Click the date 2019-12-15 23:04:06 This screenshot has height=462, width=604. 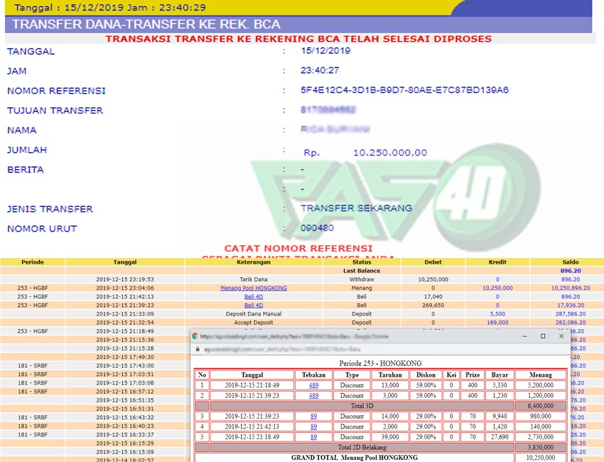pos(125,288)
